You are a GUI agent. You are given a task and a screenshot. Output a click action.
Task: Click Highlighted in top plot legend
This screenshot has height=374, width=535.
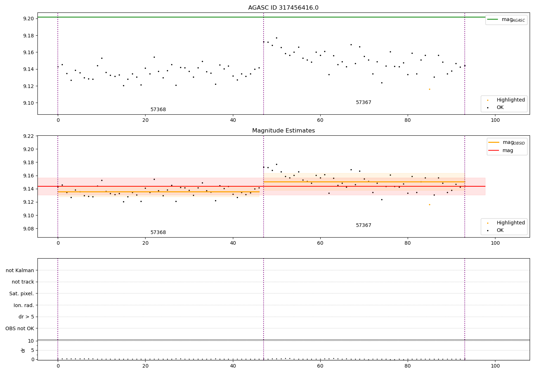(511, 100)
